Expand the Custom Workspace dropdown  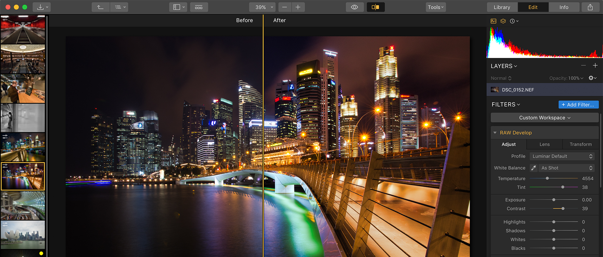point(545,118)
